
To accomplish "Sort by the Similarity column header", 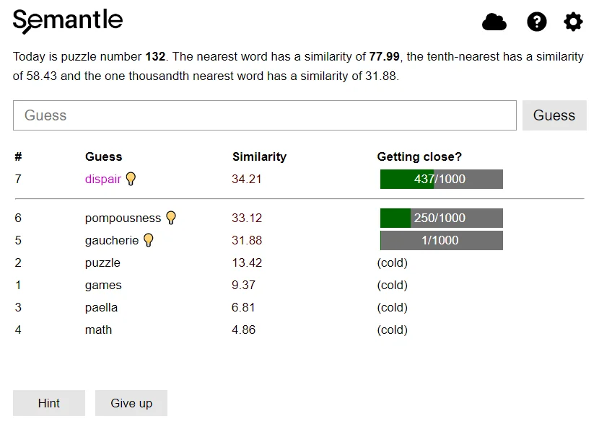I will pos(259,156).
